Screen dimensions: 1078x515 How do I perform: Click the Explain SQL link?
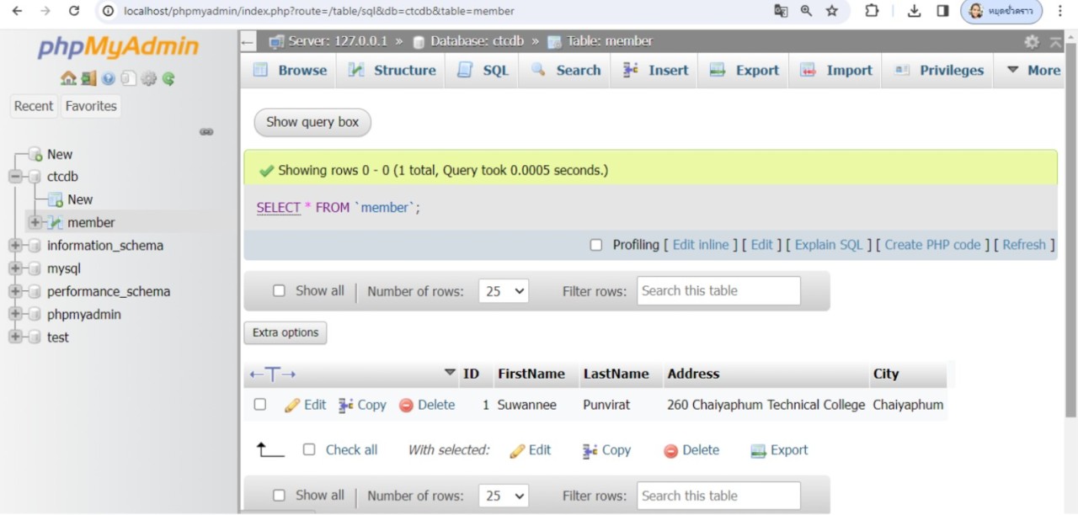coord(829,245)
